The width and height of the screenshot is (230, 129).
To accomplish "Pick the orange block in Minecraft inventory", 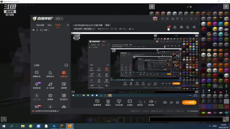I will [x=209, y=24].
